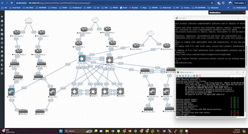Click the Logout icon in the sidebar
Image resolution: width=248 pixels, height=134 pixels.
click(2, 73)
